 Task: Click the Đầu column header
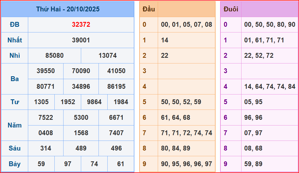coord(149,9)
